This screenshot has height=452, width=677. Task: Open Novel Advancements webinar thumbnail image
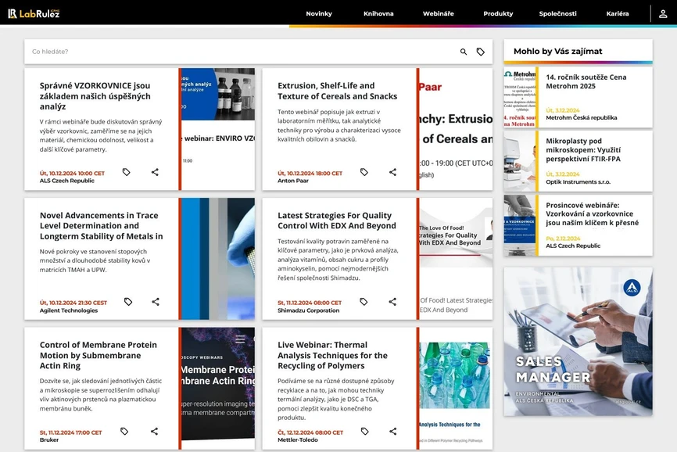tap(218, 259)
